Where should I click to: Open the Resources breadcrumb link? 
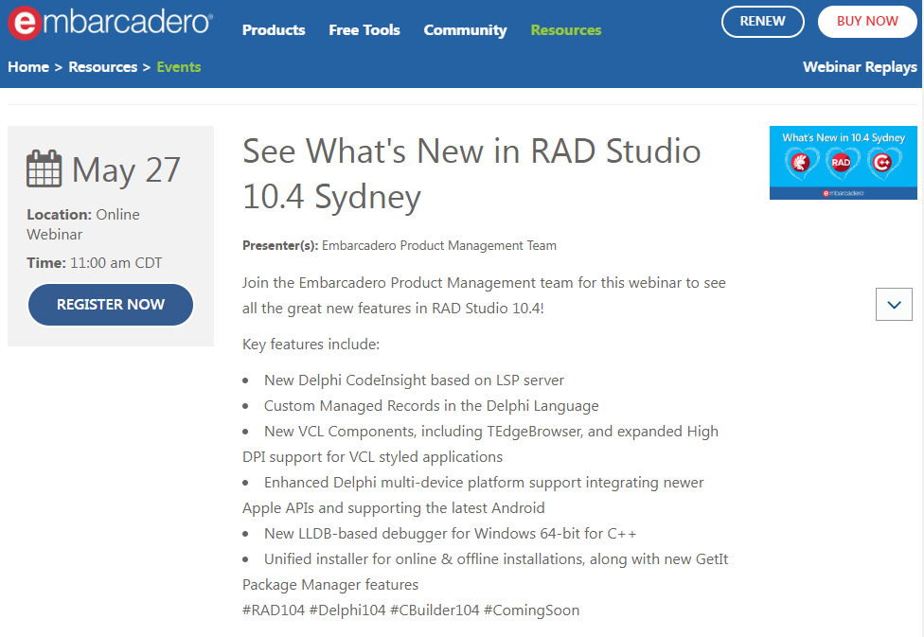pos(103,67)
